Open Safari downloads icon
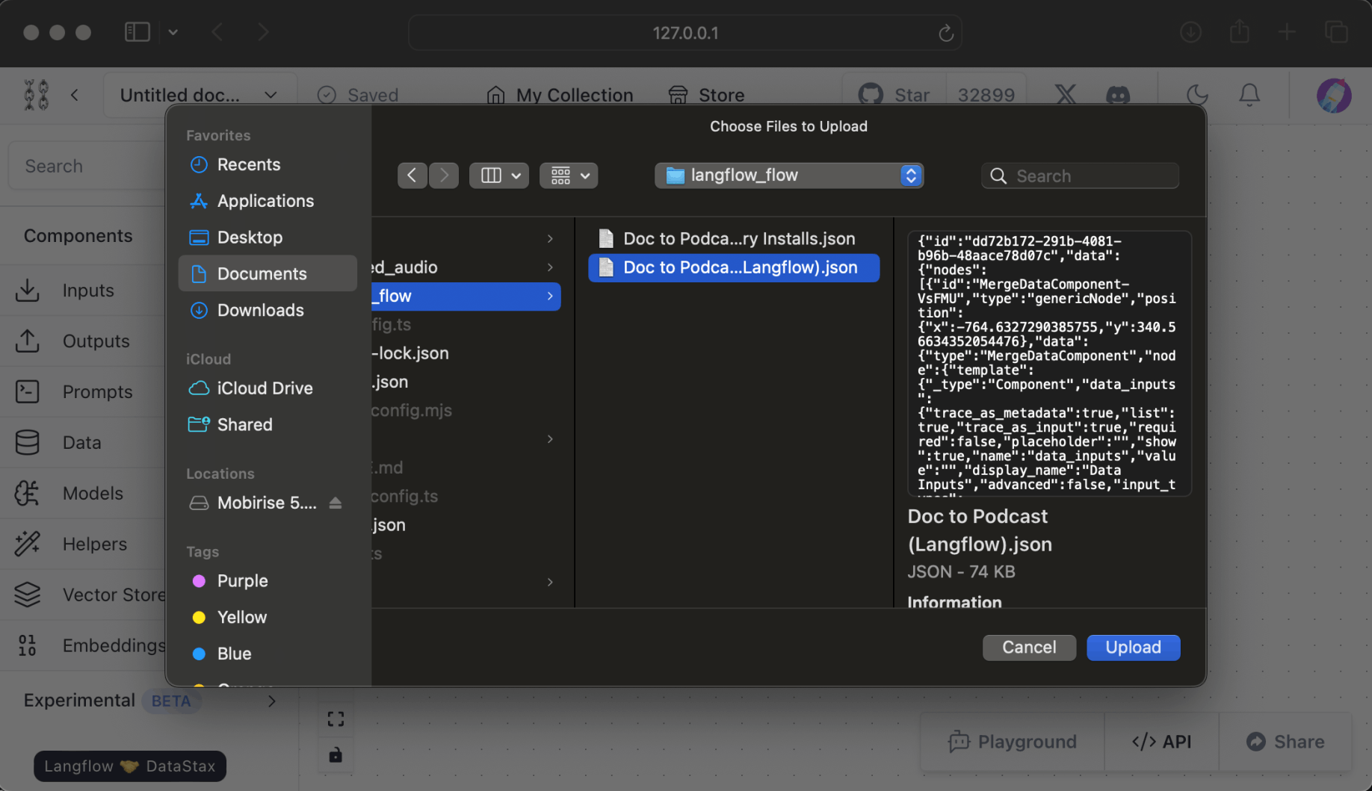 click(x=1190, y=32)
